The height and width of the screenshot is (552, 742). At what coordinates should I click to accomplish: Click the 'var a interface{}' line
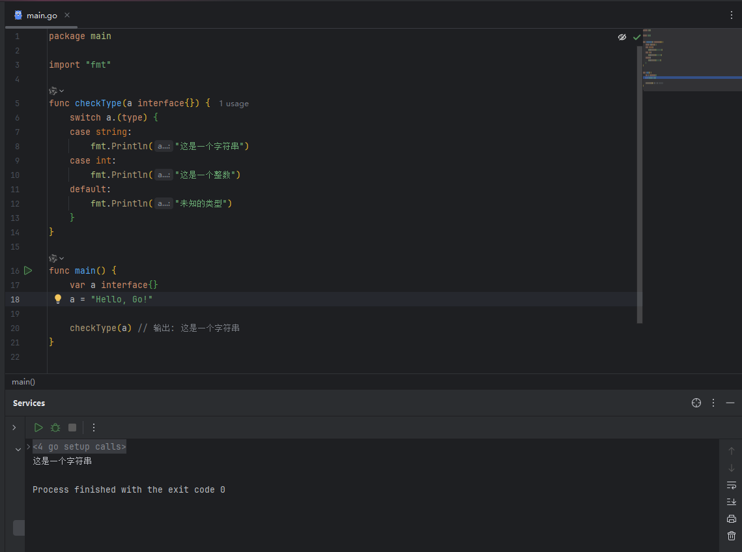113,285
